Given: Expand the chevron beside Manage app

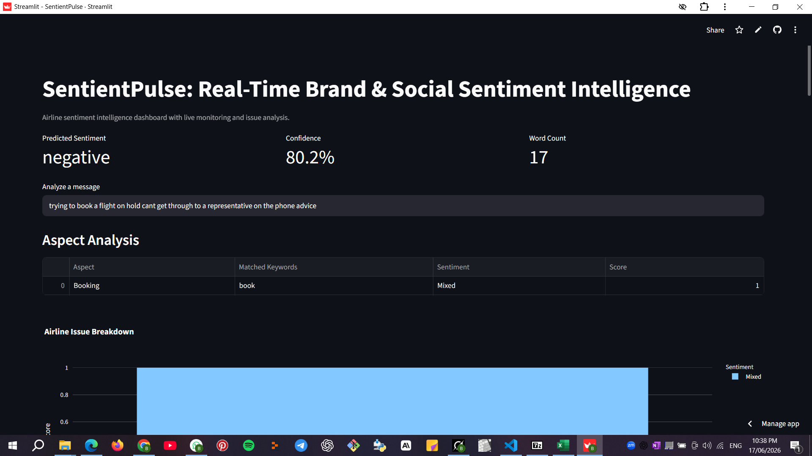Looking at the screenshot, I should 750,423.
